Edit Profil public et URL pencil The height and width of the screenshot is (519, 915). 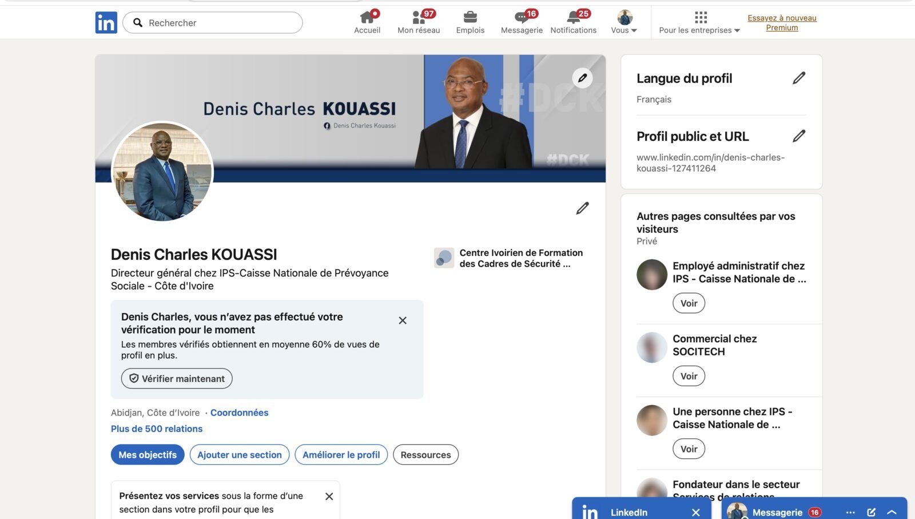point(799,136)
